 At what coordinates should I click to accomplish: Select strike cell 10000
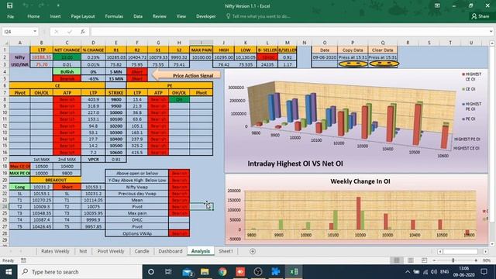point(115,112)
